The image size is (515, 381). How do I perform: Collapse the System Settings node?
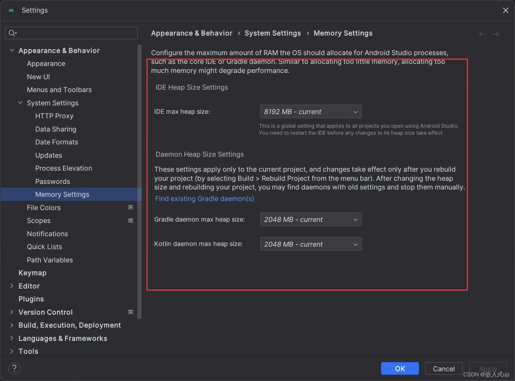coord(20,103)
